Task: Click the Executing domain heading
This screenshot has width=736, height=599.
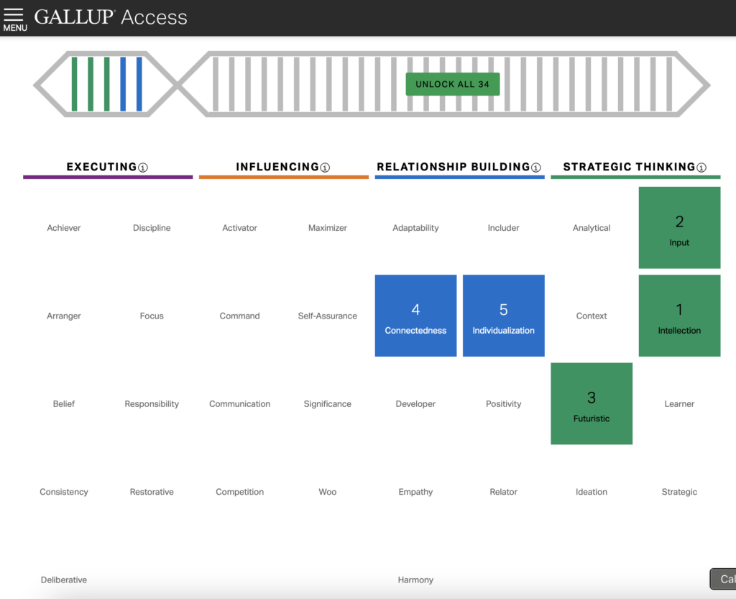Action: tap(101, 167)
